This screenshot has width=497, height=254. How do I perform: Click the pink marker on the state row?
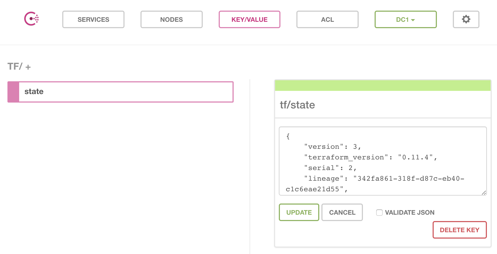tap(13, 92)
